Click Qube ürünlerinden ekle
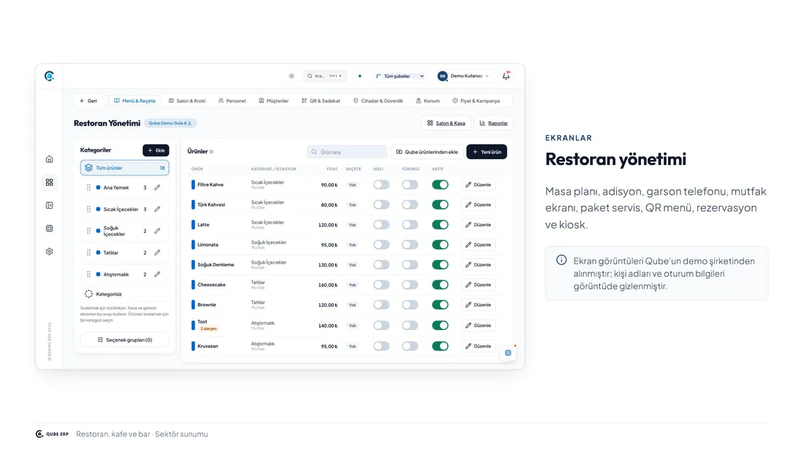 (427, 152)
